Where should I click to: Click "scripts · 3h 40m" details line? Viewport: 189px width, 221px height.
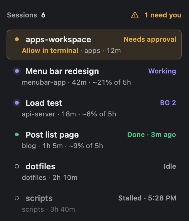point(48,209)
